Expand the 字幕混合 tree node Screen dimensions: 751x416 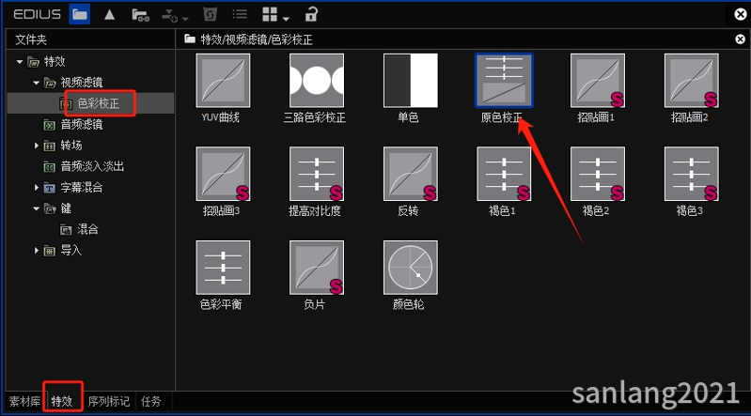coord(37,187)
